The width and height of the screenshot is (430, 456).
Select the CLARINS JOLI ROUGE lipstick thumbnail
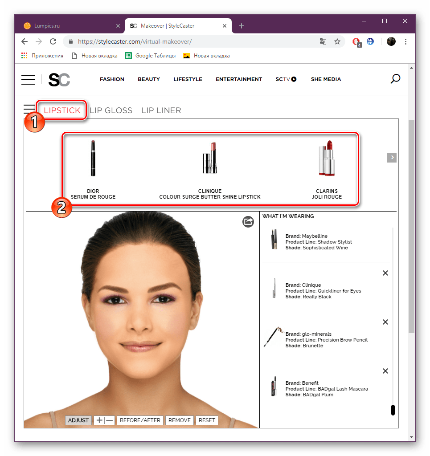pyautogui.click(x=327, y=158)
